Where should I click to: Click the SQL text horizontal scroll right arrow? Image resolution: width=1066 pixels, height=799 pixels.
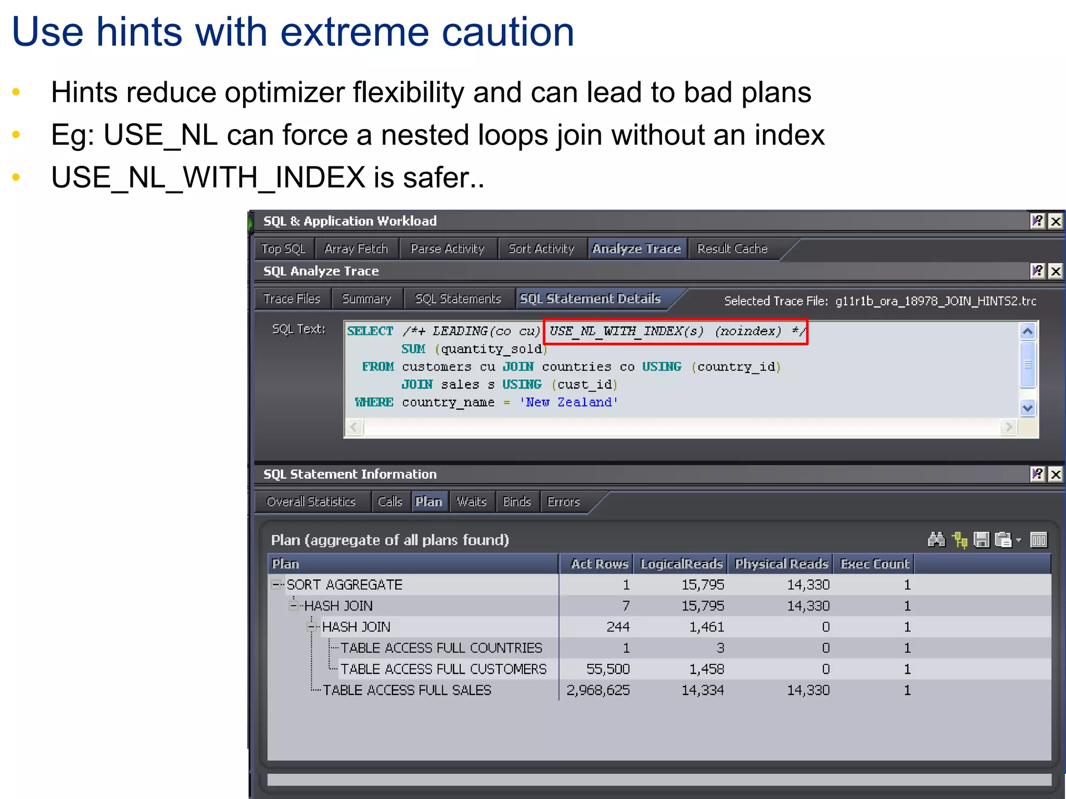coord(1009,427)
